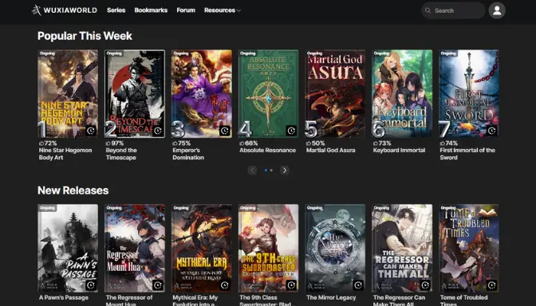Open The Regressor of Mount Hua cover thumbnail
Screen dimensions: 536x306
[135, 248]
